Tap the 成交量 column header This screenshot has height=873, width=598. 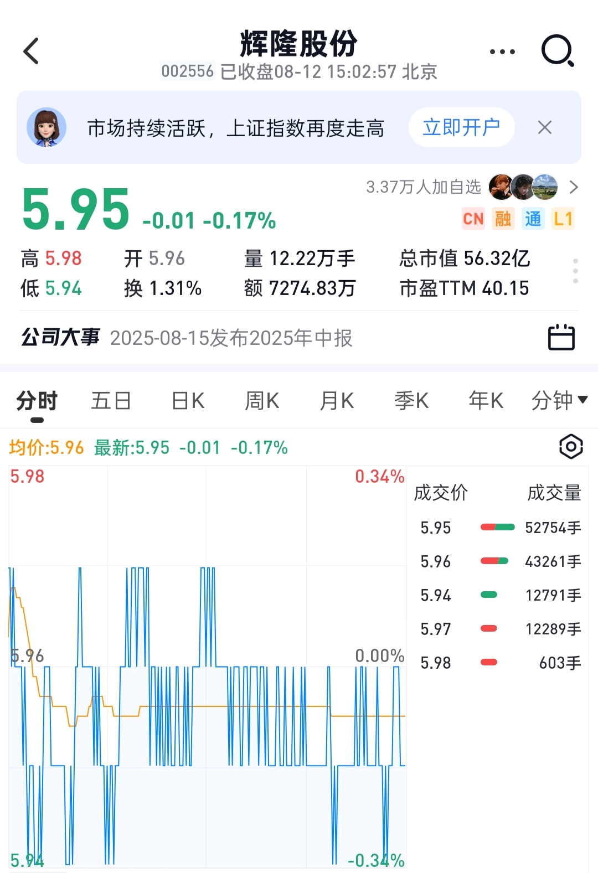pos(554,492)
